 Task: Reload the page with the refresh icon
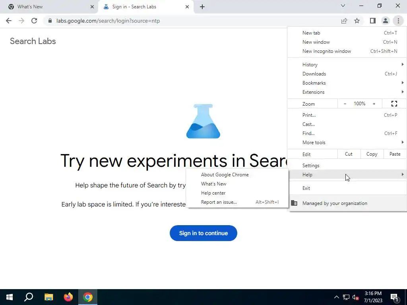[34, 21]
